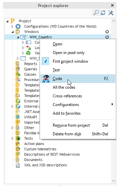The height and width of the screenshot is (187, 120).
Task: Toggle the First project window checkmark
Action: click(46, 61)
